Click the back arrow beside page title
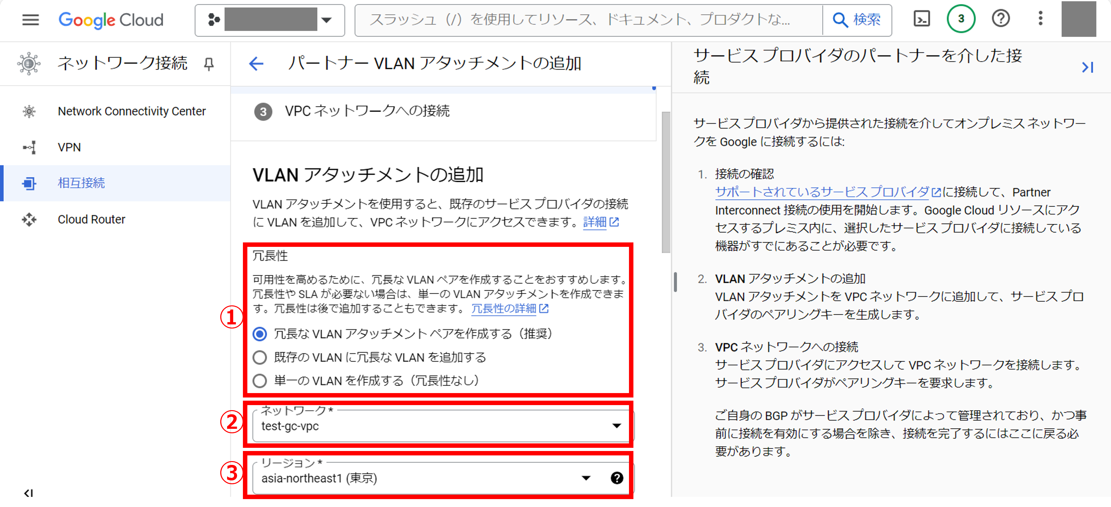The image size is (1111, 507). [x=256, y=64]
